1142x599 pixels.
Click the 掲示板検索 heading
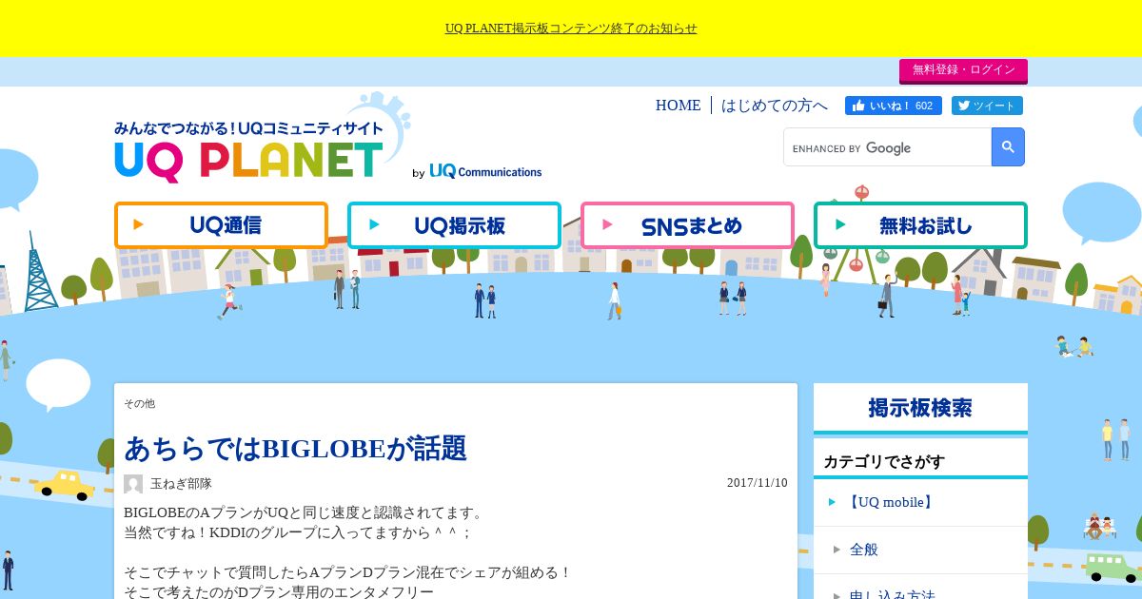920,408
